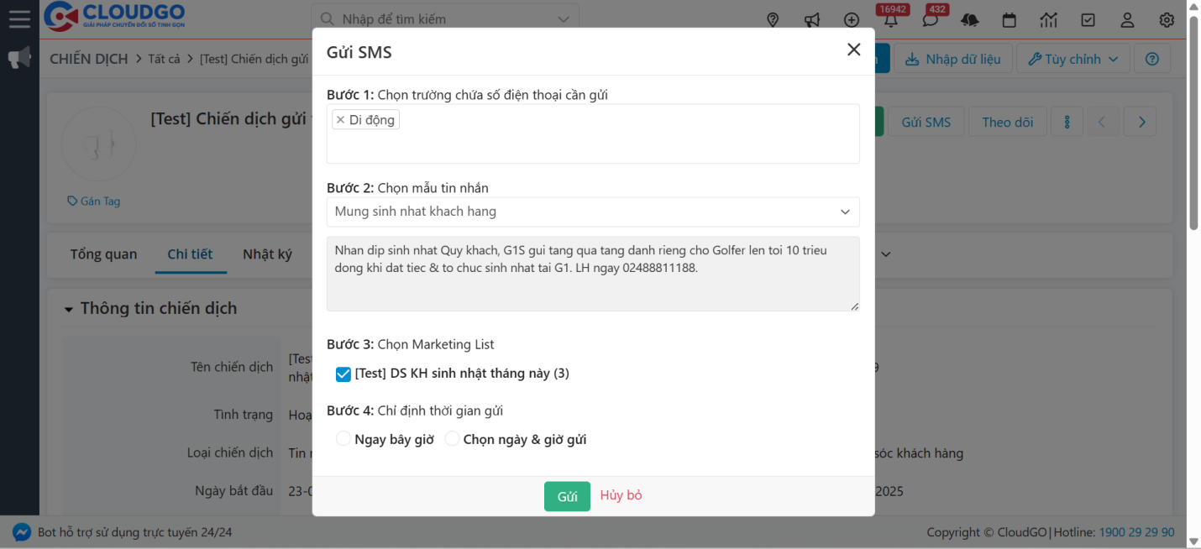
Task: Click the megaphone campaign icon in top bar
Action: 811,18
